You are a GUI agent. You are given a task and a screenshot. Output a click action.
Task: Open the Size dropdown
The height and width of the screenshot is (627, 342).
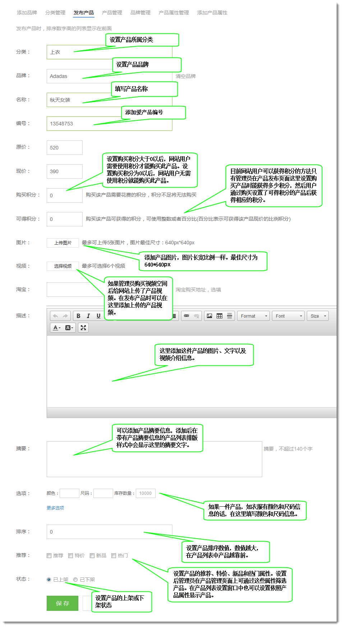tap(318, 316)
